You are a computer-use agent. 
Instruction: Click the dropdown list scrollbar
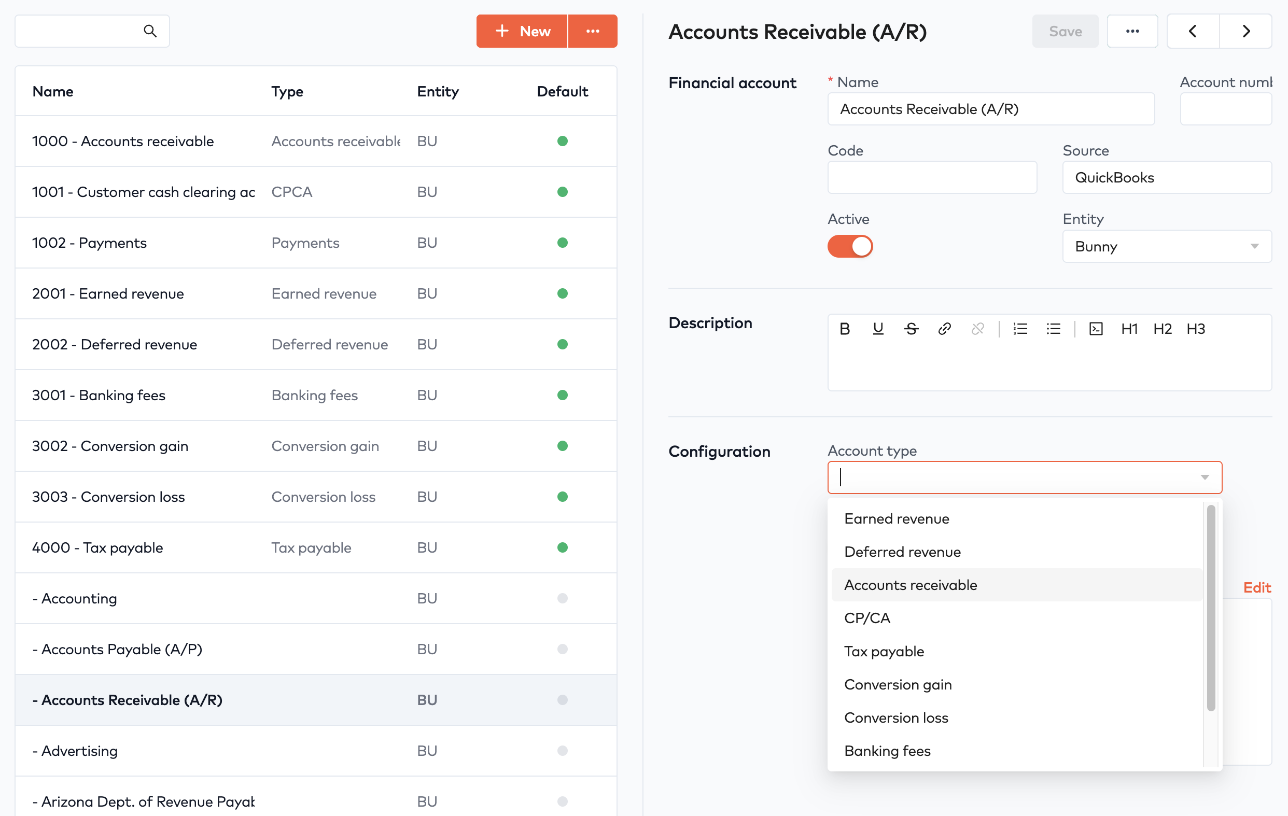click(1211, 609)
